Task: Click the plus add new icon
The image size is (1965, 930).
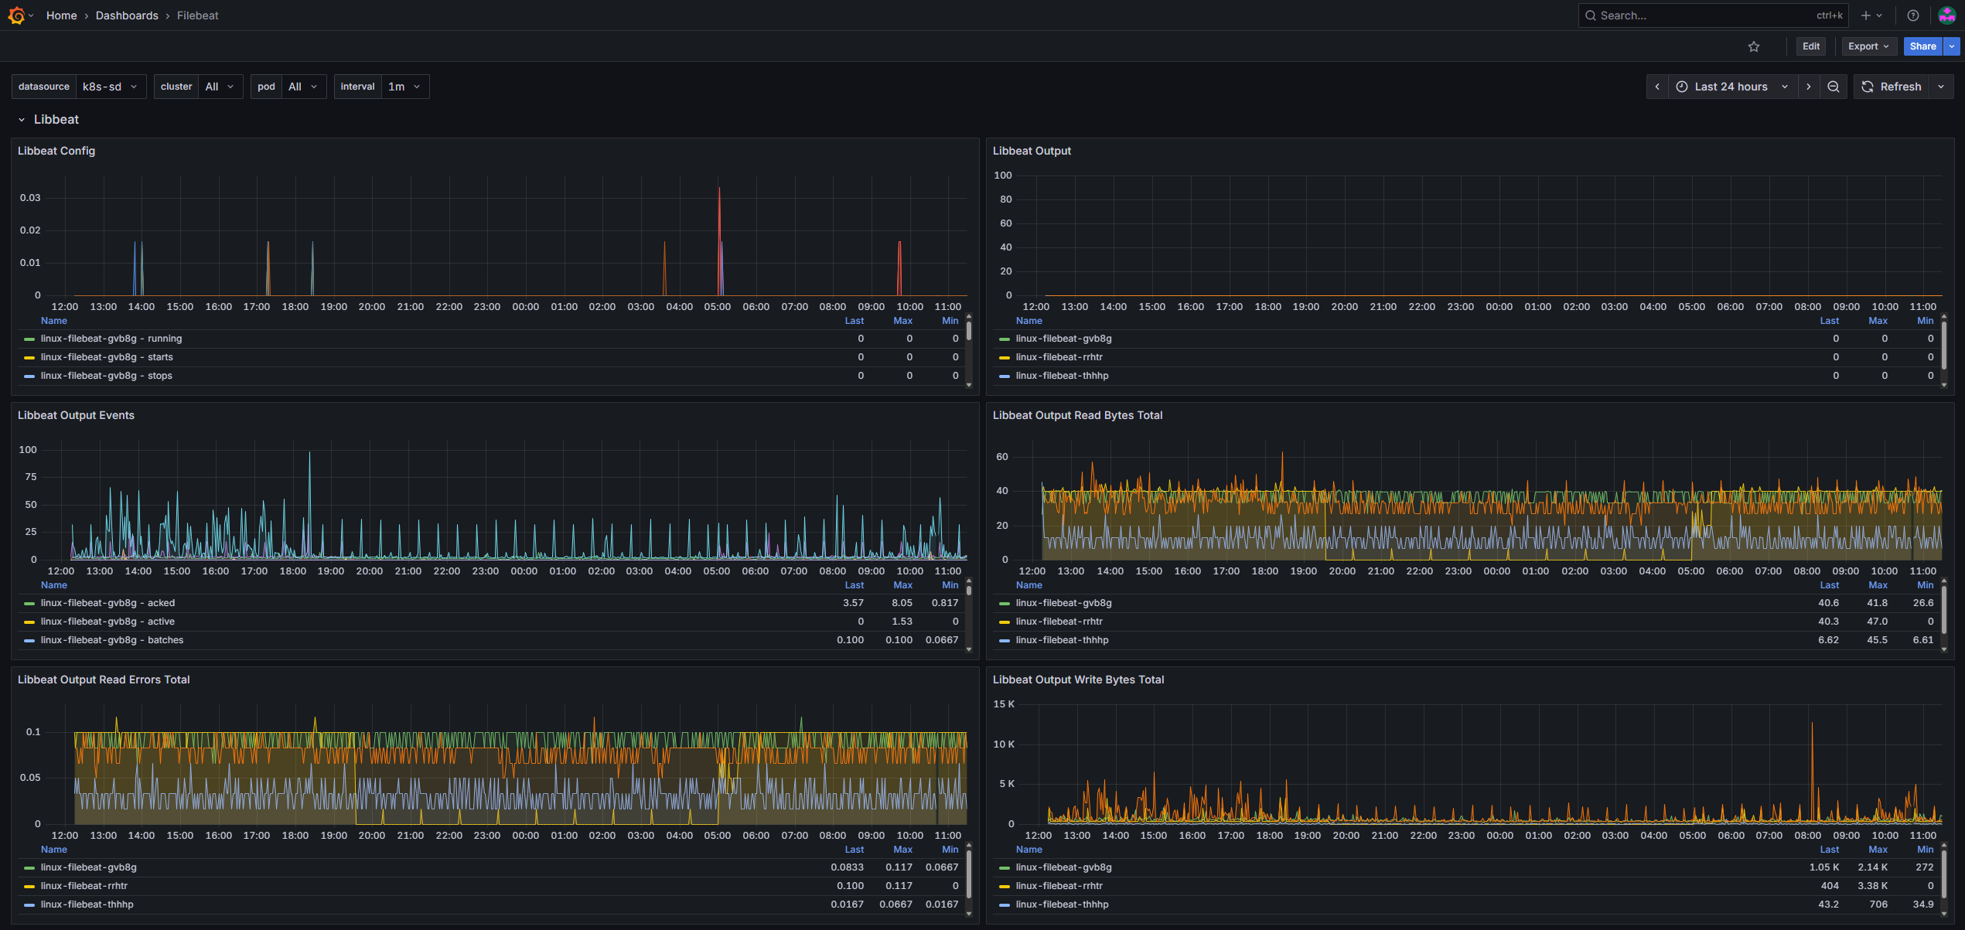Action: tap(1866, 15)
